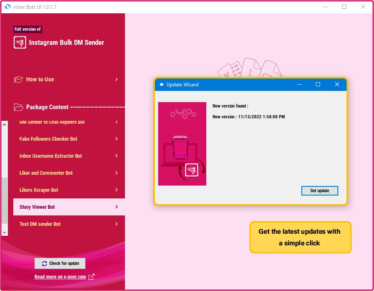The width and height of the screenshot is (374, 291).
Task: Expand the DM Sender to Chat Repliers Bot arrow
Action: coord(117,122)
